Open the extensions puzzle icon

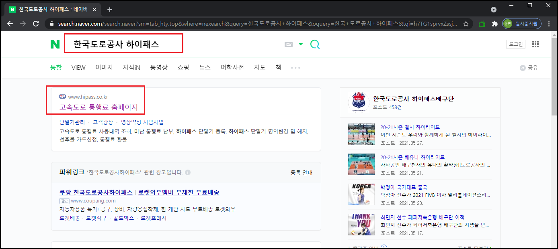(x=495, y=24)
